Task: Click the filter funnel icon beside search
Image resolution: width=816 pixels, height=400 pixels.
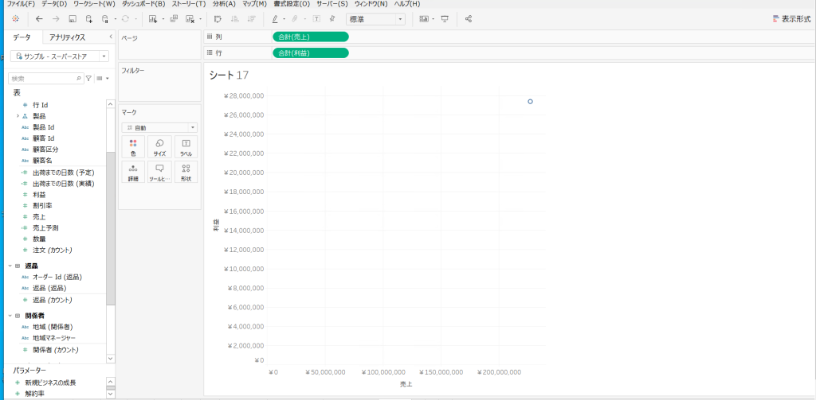Action: (88, 79)
